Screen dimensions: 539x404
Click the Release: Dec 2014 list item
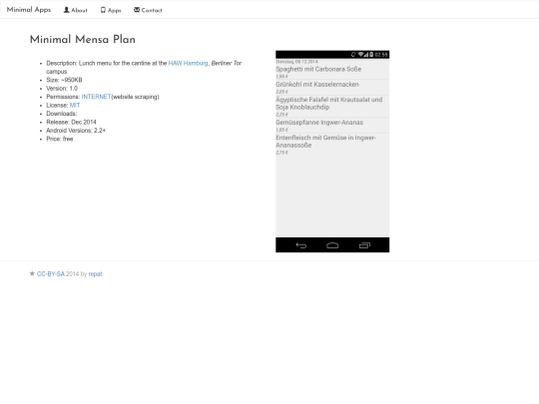click(x=71, y=122)
